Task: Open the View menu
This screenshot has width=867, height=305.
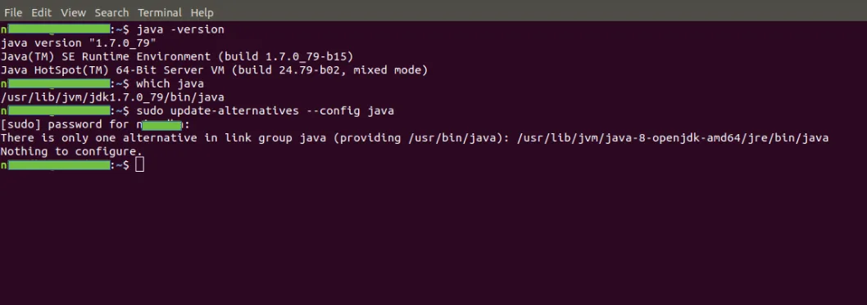Action: (73, 12)
